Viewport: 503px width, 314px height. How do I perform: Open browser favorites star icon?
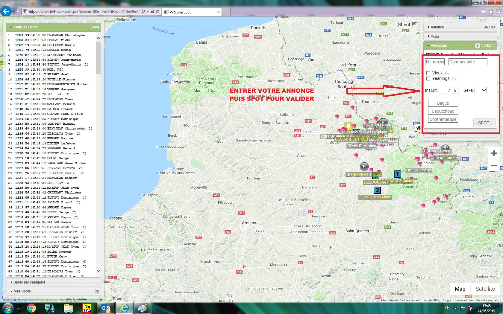point(491,12)
